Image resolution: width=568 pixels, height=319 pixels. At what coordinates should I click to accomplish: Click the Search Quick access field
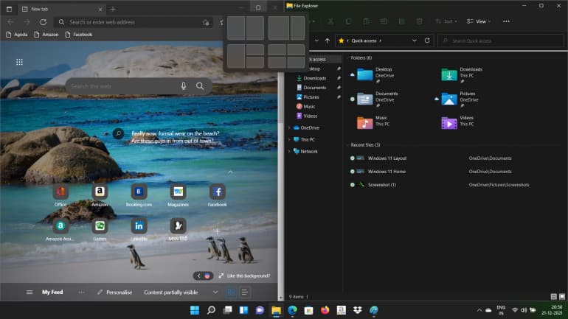point(502,41)
